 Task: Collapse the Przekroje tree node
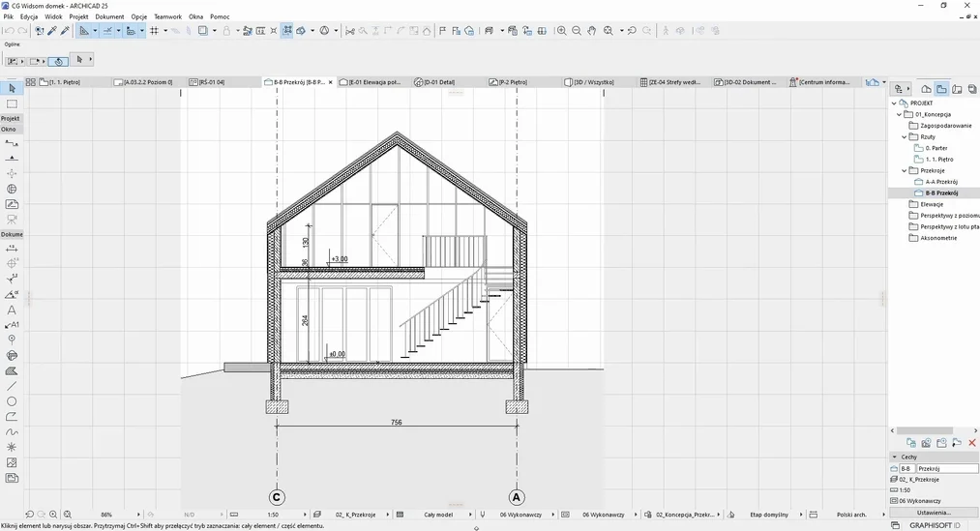[x=905, y=170]
